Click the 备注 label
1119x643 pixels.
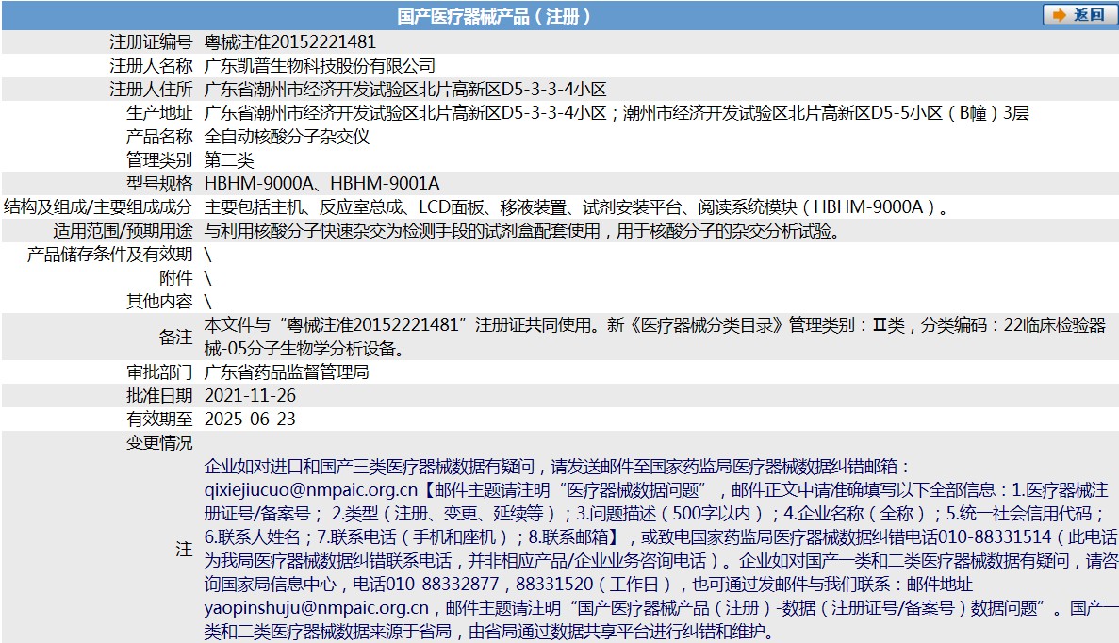click(x=175, y=337)
